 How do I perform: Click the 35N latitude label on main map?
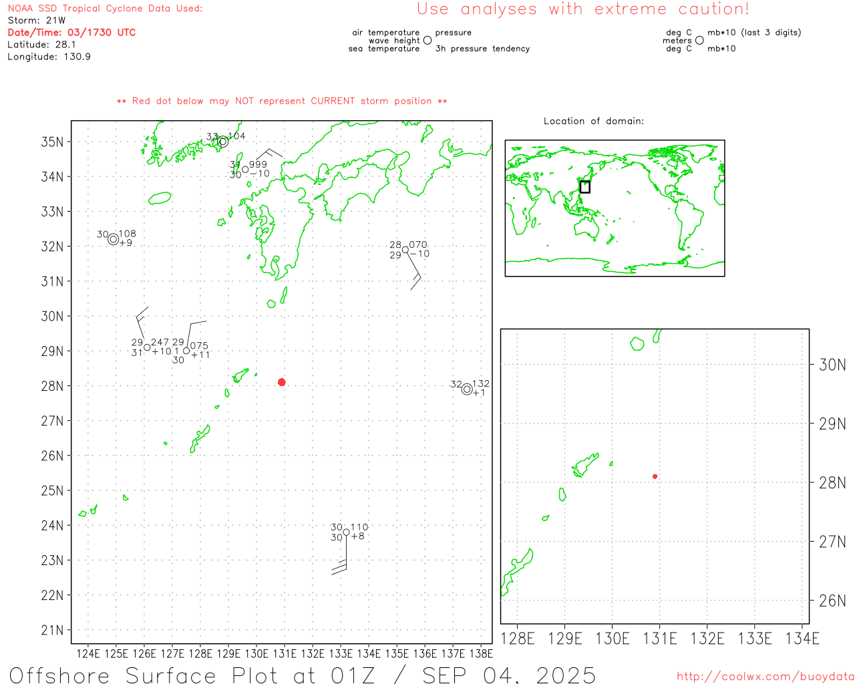(53, 142)
